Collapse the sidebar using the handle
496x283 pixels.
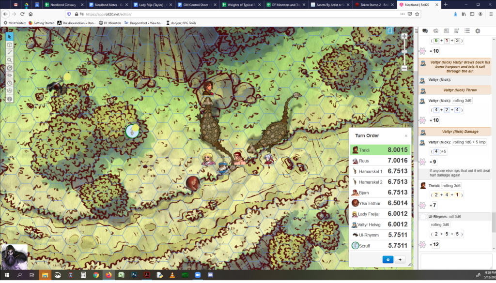416,31
